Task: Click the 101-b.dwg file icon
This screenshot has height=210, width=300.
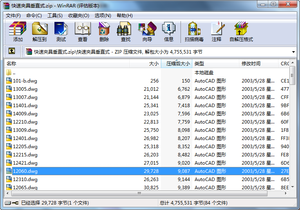Action: pyautogui.click(x=9, y=81)
